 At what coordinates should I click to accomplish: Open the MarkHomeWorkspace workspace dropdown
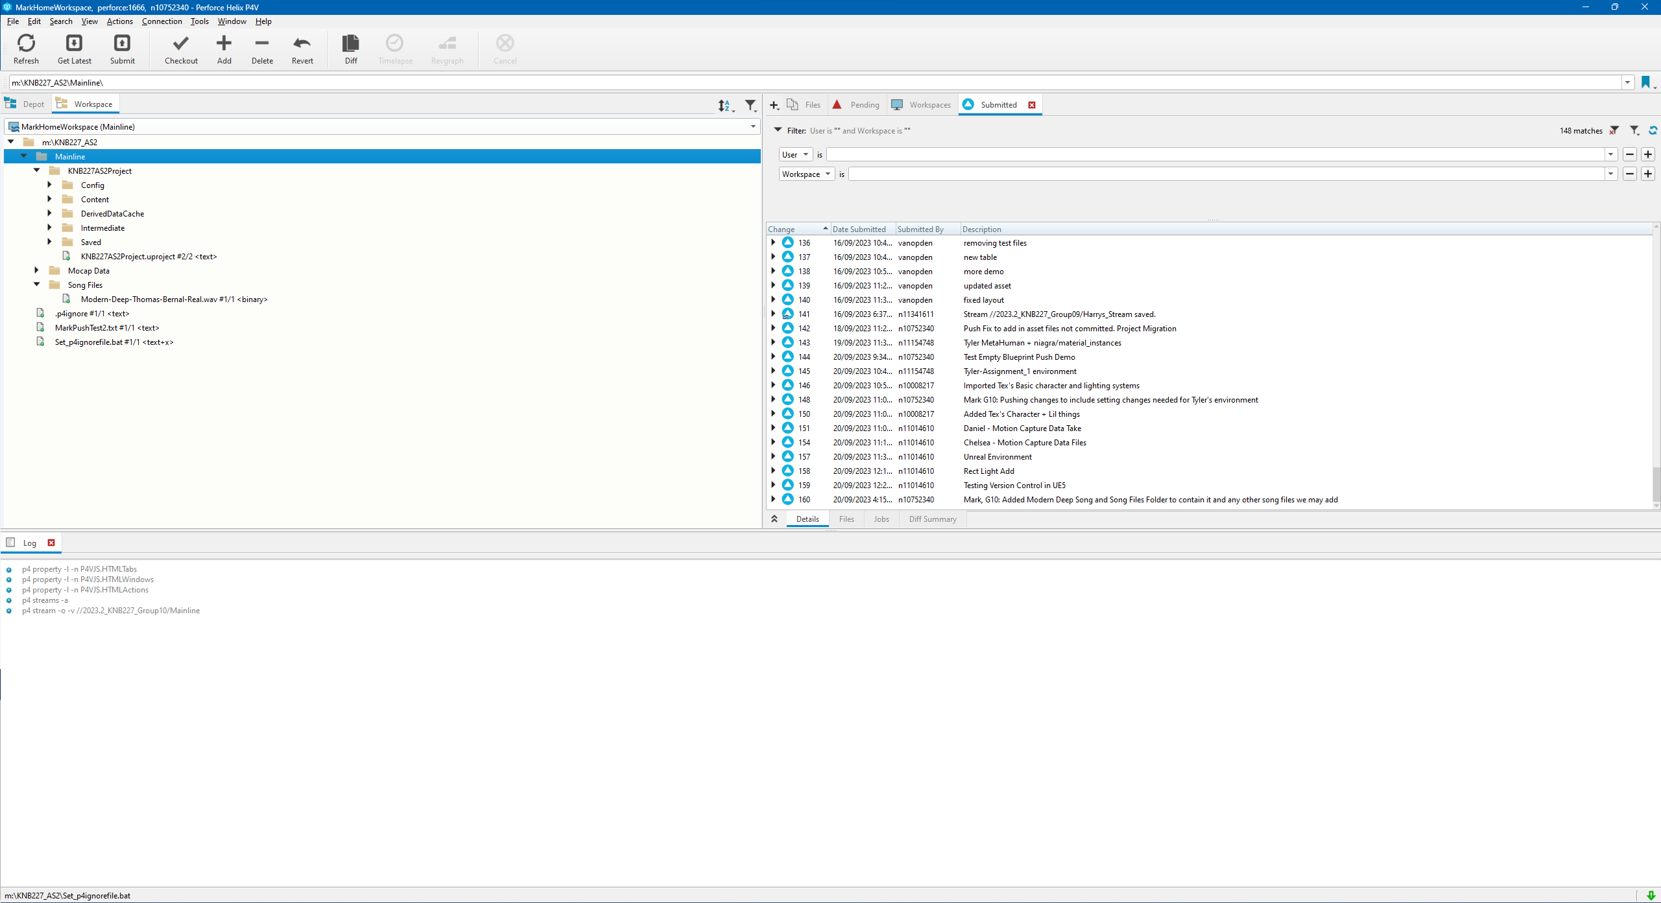pos(753,126)
